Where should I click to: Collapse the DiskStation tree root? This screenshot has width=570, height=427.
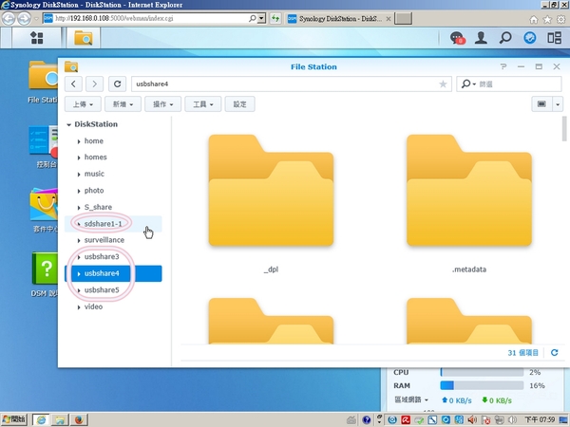(69, 124)
